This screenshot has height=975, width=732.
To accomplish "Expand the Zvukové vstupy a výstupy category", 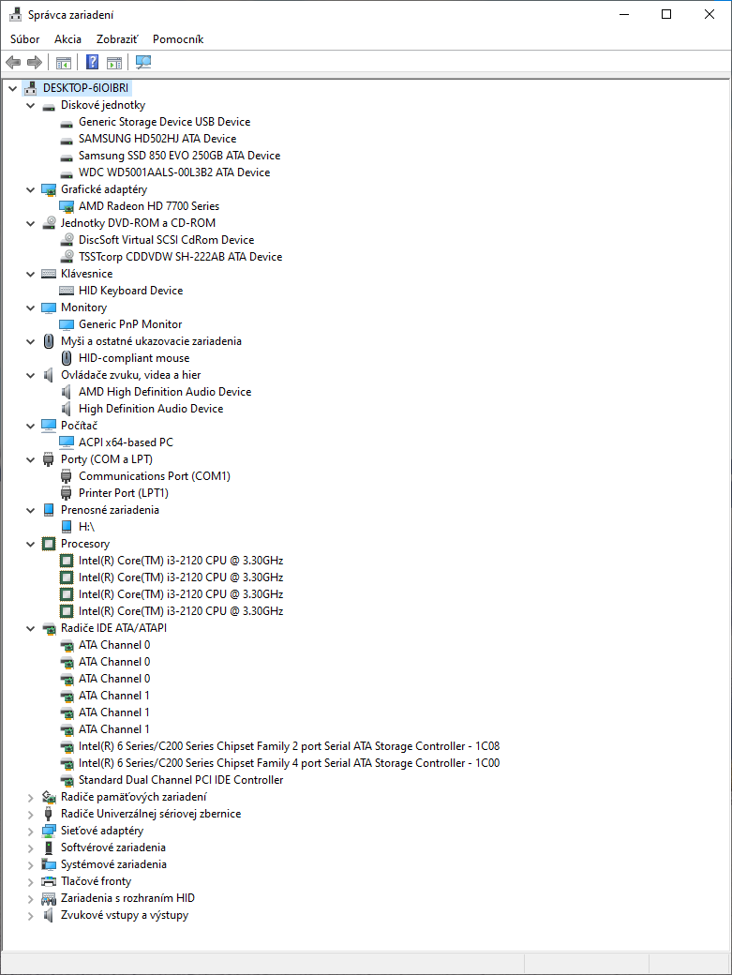I will (30, 915).
